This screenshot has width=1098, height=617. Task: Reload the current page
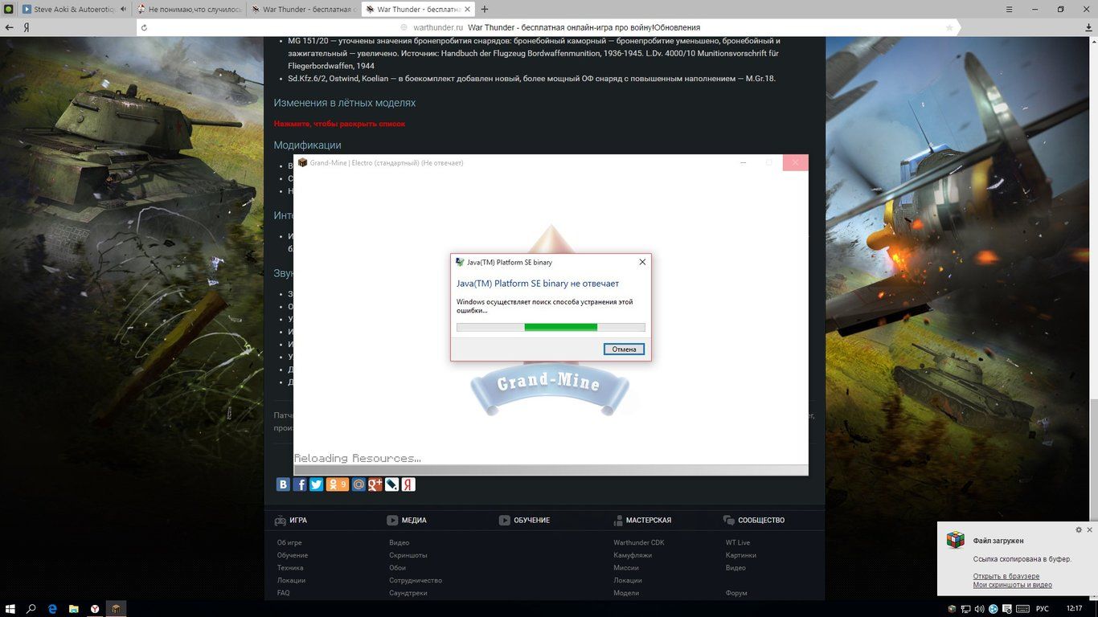(x=144, y=27)
